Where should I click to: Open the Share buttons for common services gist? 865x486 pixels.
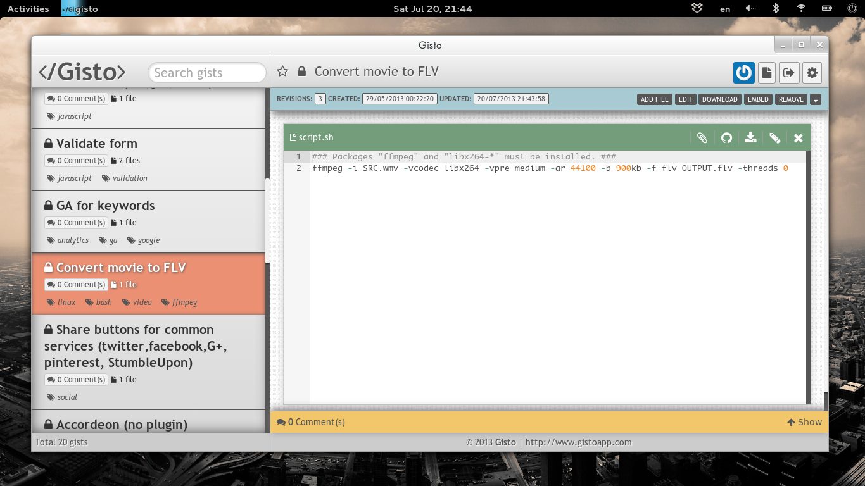point(136,346)
